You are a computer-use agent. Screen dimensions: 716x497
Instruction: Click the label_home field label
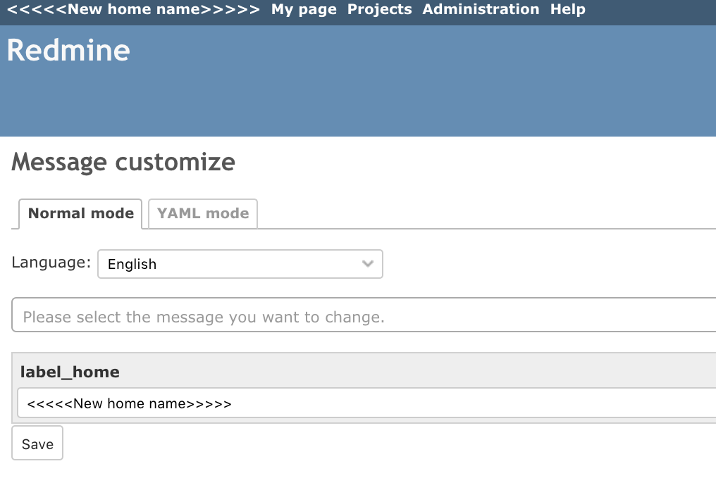pyautogui.click(x=70, y=372)
